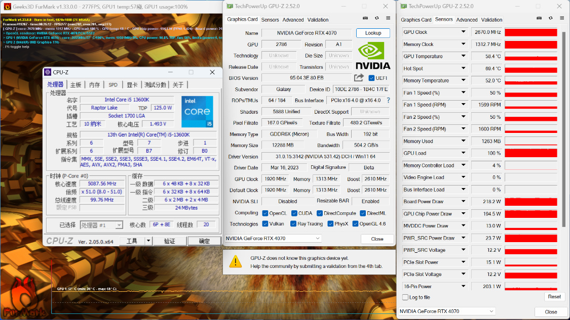The image size is (570, 320).
Task: Click the Memory Used 1263 MB value
Action: (x=487, y=141)
